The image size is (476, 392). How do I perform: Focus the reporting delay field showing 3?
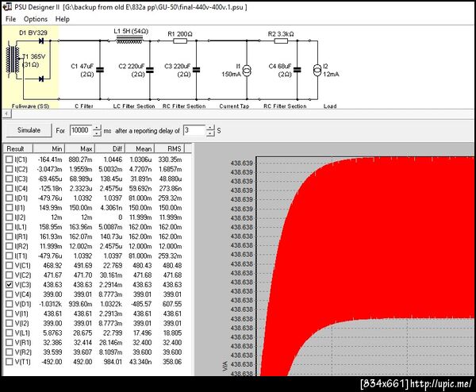194,130
